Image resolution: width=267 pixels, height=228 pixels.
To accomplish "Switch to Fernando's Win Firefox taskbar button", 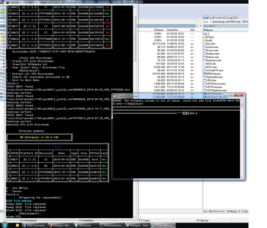I will 60,225.
